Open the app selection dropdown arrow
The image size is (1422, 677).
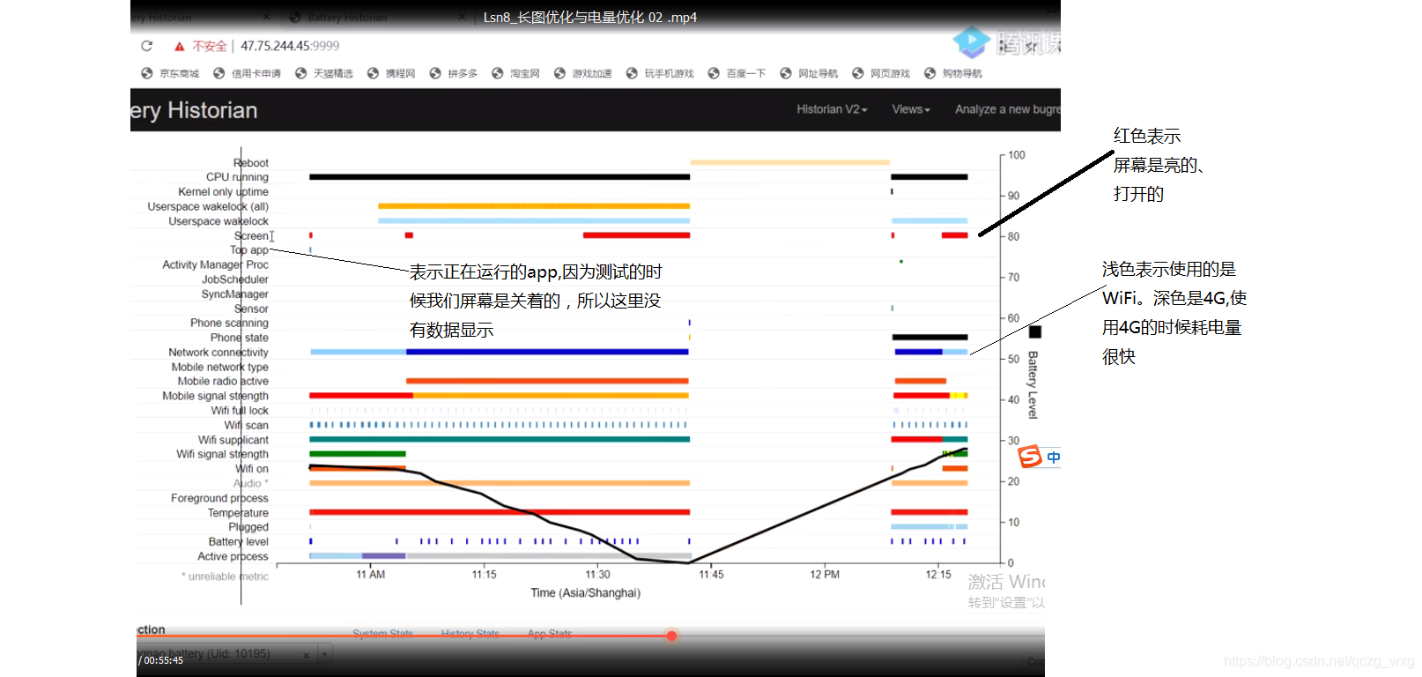click(x=325, y=654)
